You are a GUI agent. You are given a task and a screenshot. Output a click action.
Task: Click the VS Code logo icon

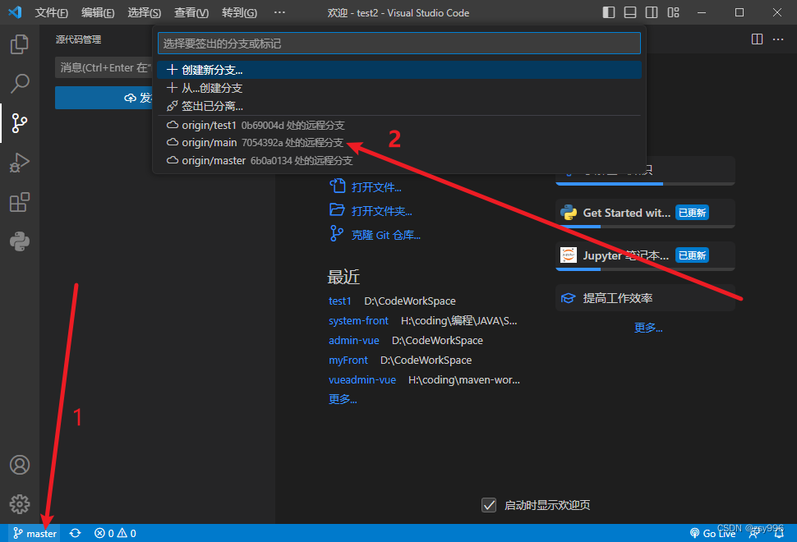(15, 12)
